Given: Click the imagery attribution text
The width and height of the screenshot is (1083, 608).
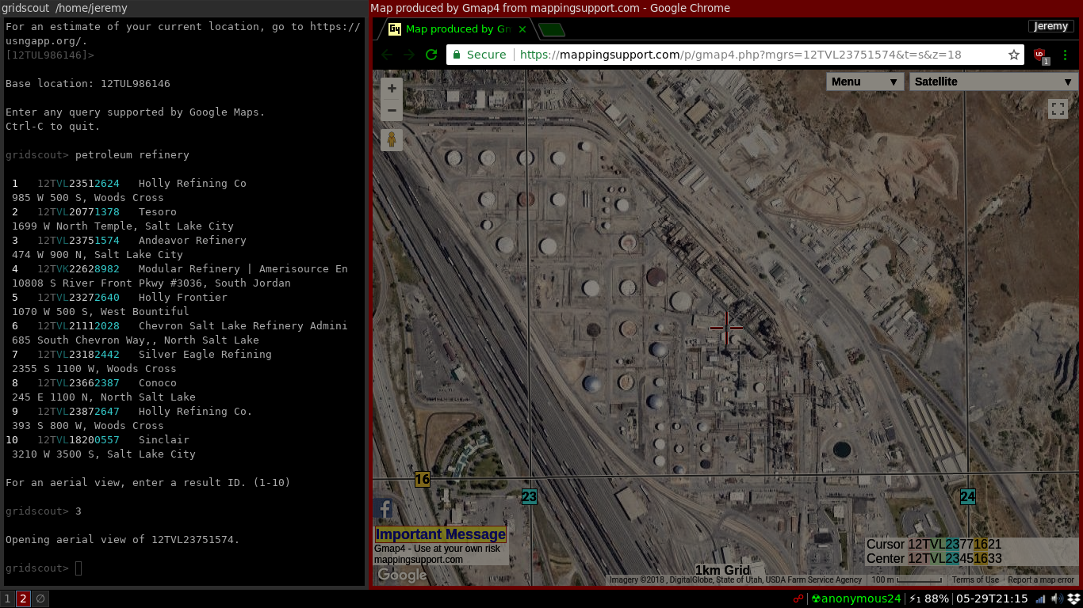Looking at the screenshot, I should [736, 580].
